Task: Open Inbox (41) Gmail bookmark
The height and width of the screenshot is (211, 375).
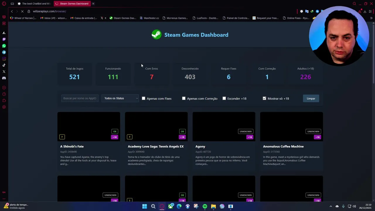Action: pos(54,18)
